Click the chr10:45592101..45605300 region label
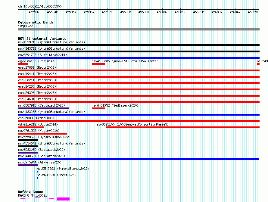 click(40, 6)
